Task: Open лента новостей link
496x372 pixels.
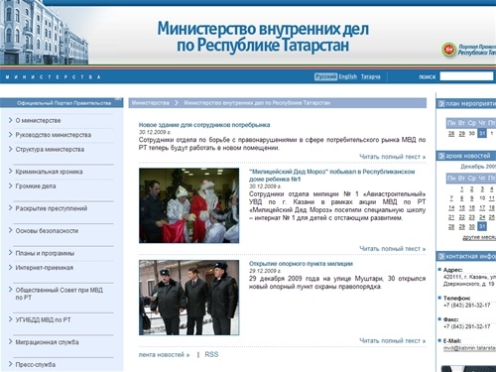Action: 164,355
